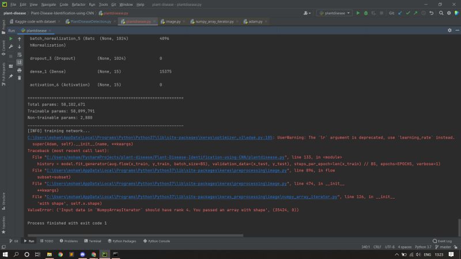Open the Python Console tool window
The image size is (461, 259).
click(x=157, y=241)
